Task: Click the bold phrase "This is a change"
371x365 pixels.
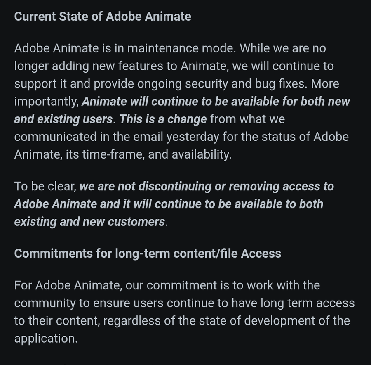Action: point(163,119)
